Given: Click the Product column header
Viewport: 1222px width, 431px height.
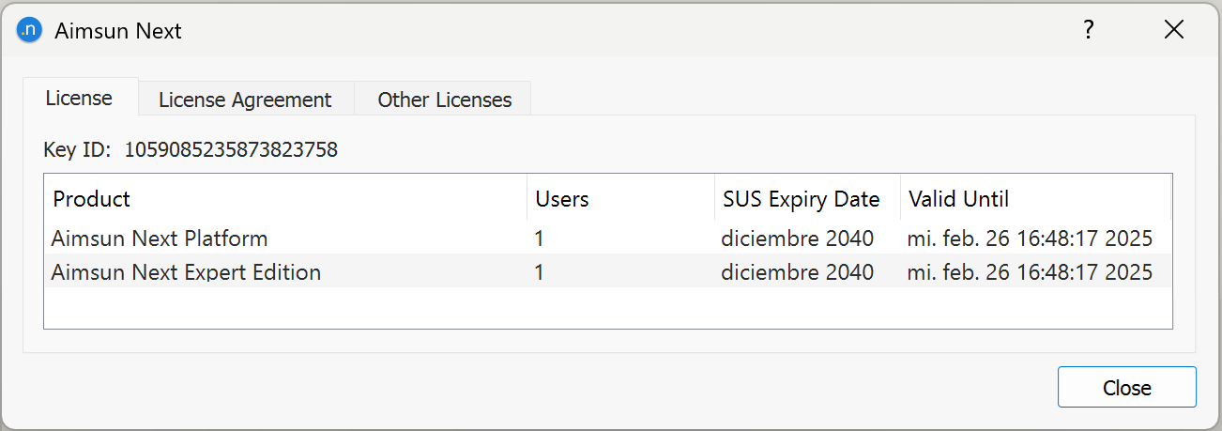Looking at the screenshot, I should point(92,199).
